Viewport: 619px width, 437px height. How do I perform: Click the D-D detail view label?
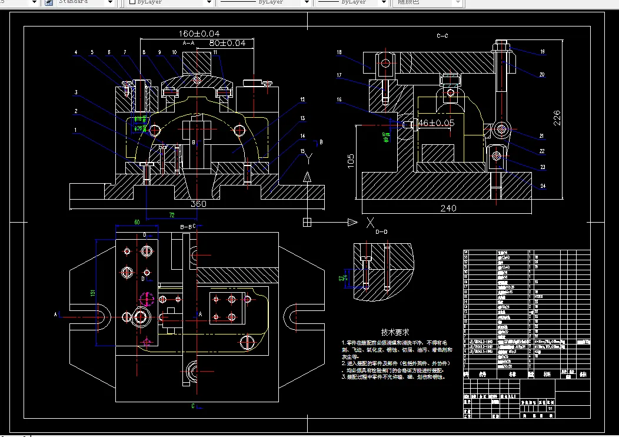381,232
